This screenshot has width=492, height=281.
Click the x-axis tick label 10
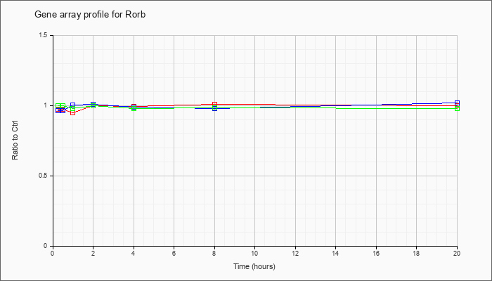tap(254, 252)
